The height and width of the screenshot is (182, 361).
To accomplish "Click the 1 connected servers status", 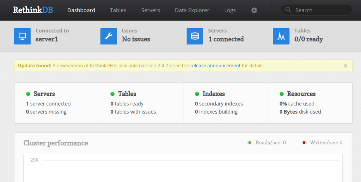I will pos(226,39).
